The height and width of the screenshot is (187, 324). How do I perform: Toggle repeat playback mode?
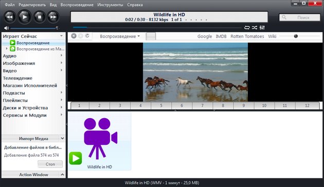pyautogui.click(x=247, y=27)
